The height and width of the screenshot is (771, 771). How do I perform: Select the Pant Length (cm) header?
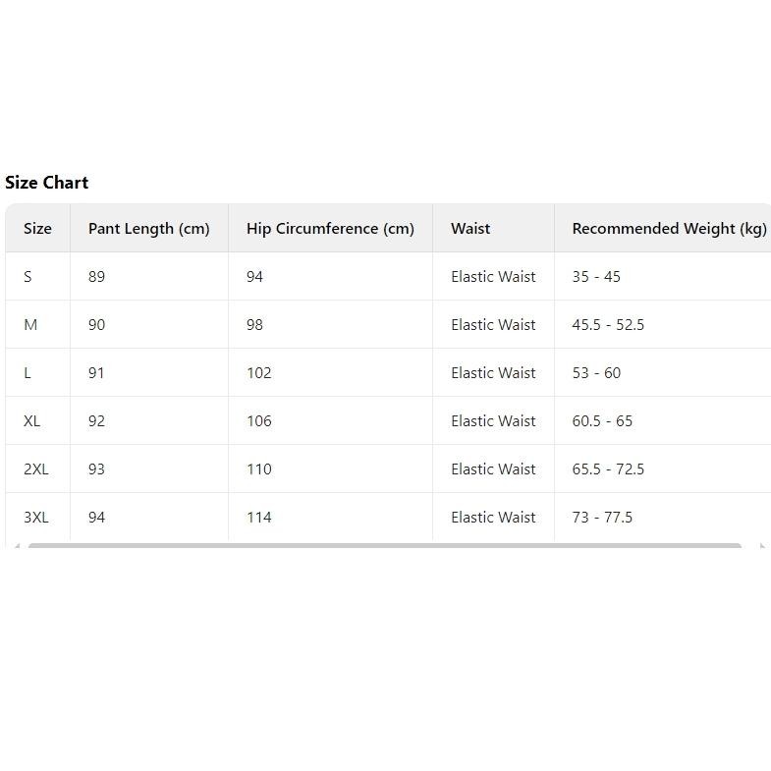pos(149,228)
